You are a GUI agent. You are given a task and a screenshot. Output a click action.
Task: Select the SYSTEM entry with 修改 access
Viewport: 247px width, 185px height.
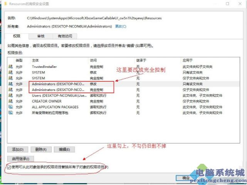click(x=123, y=72)
